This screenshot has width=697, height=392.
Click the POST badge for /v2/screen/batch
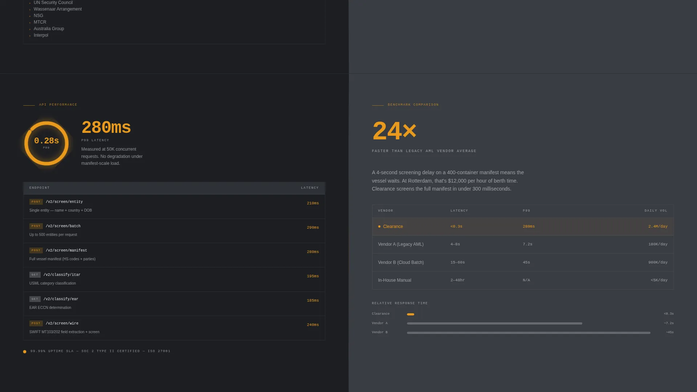click(x=36, y=226)
